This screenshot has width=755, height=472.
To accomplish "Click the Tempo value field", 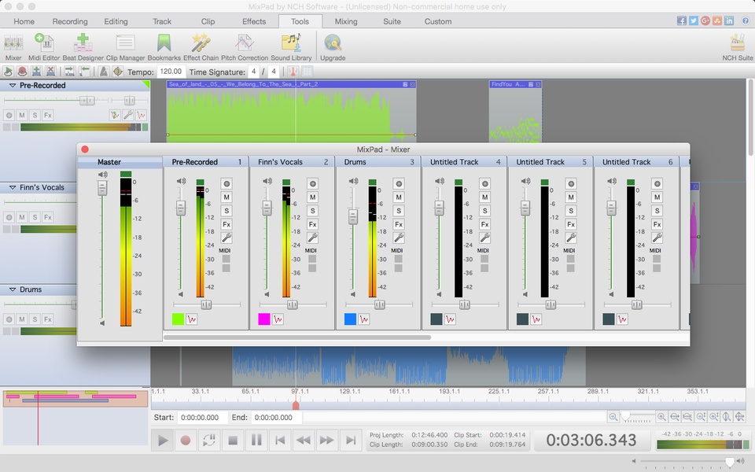I will [171, 72].
